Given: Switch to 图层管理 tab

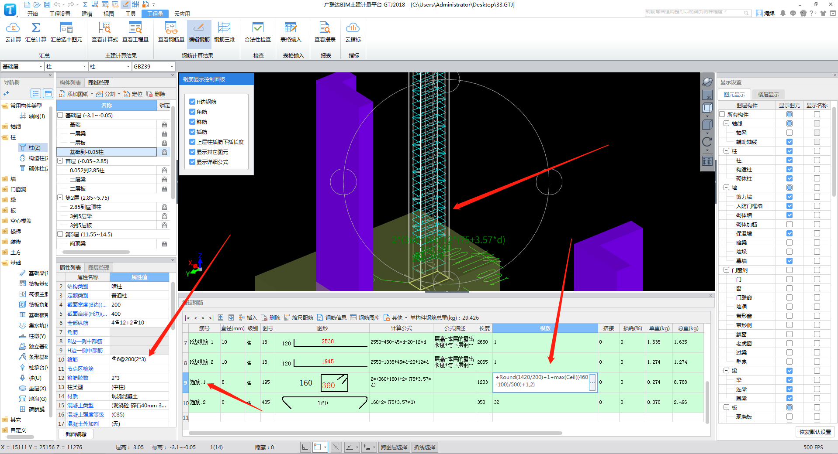Looking at the screenshot, I should (99, 267).
